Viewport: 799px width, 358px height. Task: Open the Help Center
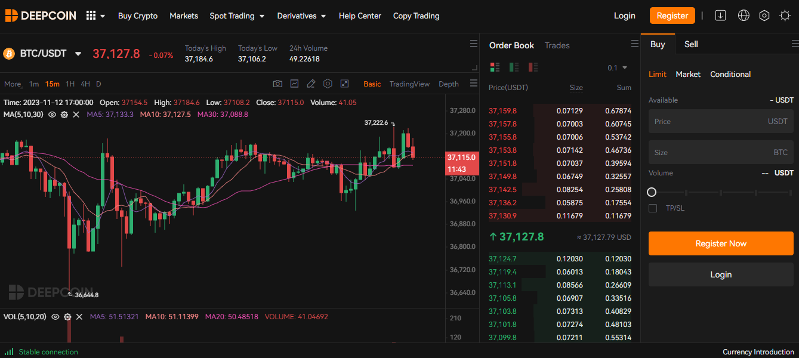pos(360,16)
